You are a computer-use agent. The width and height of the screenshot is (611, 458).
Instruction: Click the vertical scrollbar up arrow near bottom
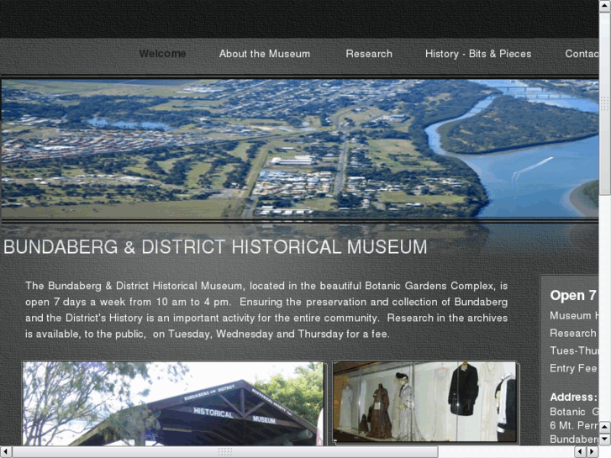(605, 427)
